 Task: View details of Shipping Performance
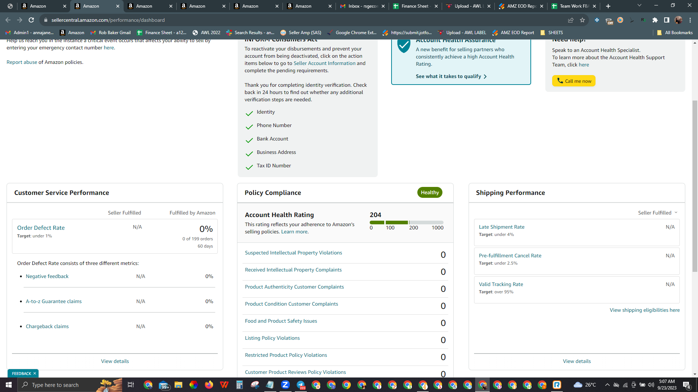(577, 361)
